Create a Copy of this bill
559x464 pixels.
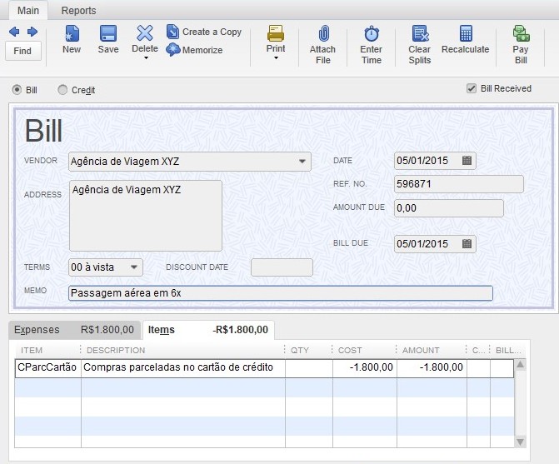(204, 32)
